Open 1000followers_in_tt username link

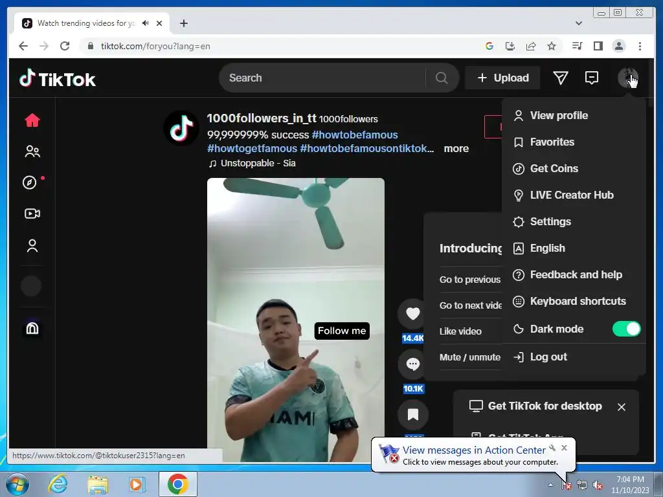[262, 118]
